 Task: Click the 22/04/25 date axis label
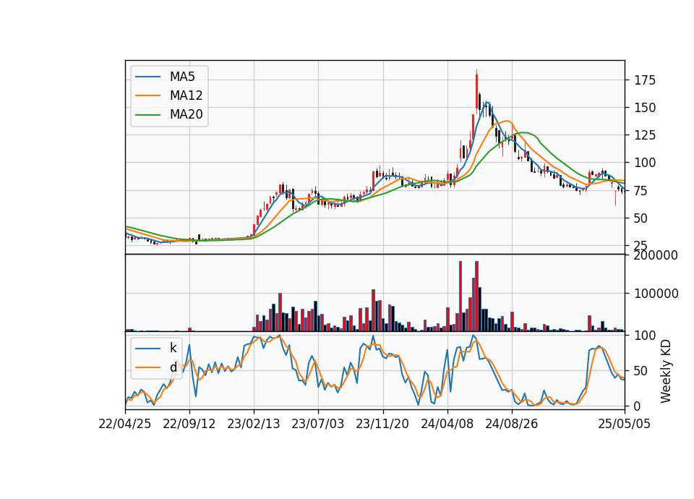(x=125, y=424)
